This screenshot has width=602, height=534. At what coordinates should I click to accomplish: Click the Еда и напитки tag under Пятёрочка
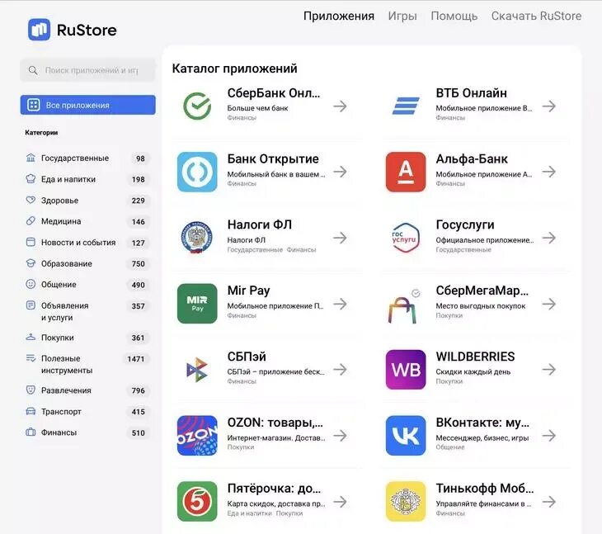(x=249, y=513)
